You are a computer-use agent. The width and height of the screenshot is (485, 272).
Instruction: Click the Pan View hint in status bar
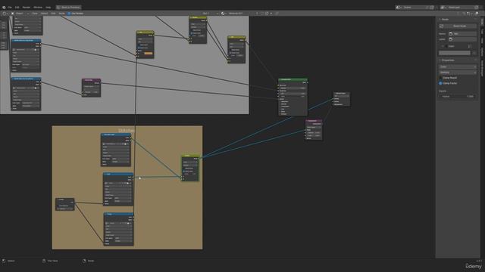(x=51, y=261)
